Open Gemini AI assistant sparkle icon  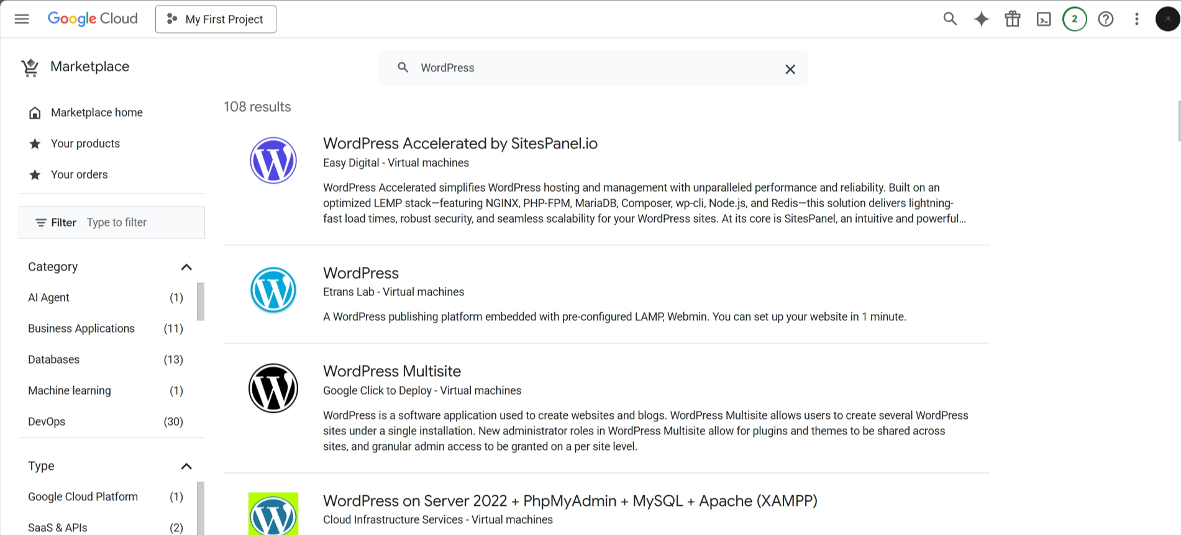(x=982, y=19)
